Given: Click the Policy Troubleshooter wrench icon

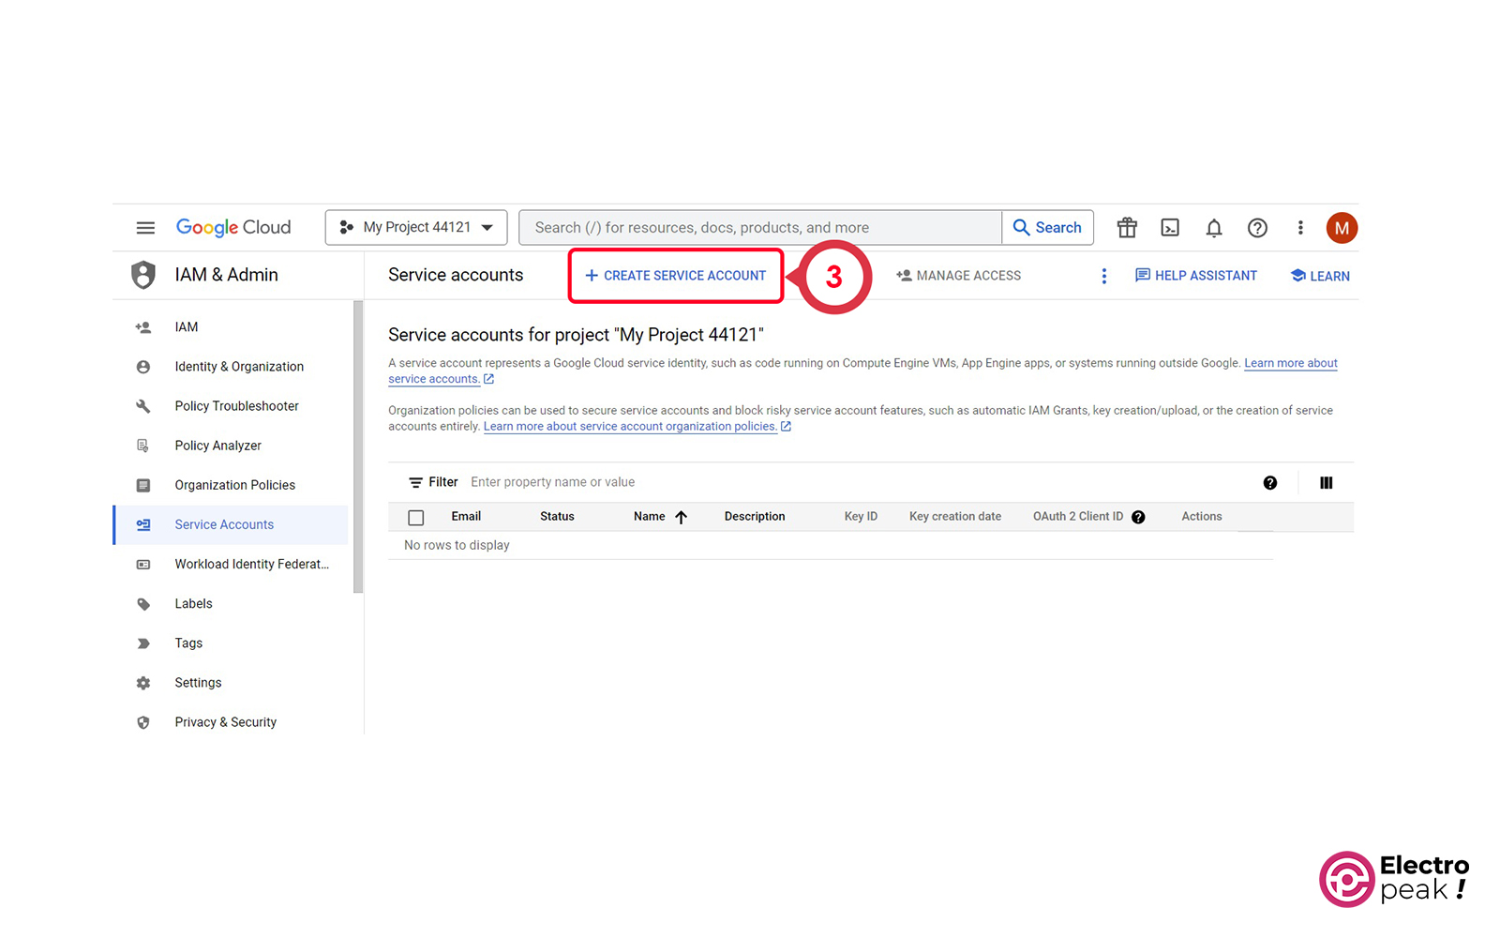Looking at the screenshot, I should (x=143, y=406).
